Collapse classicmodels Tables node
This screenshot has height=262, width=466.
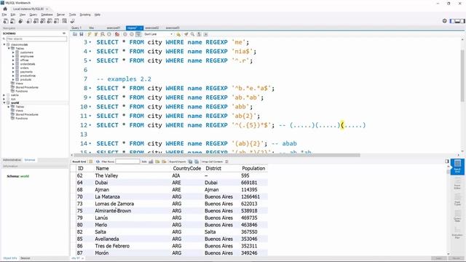(x=9, y=49)
